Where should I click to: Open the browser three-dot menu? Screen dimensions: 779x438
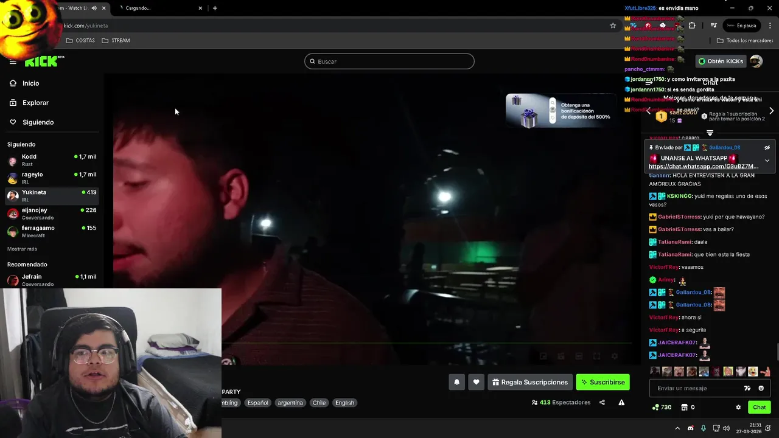click(x=770, y=26)
